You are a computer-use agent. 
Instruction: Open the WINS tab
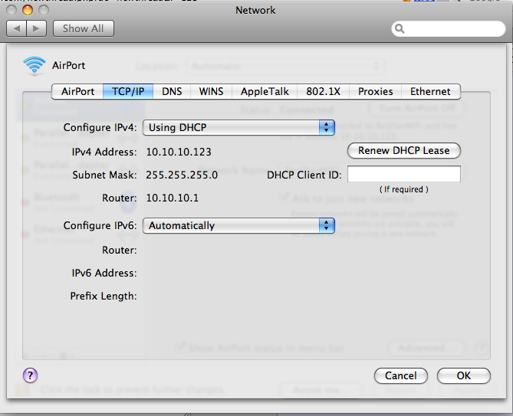point(211,91)
